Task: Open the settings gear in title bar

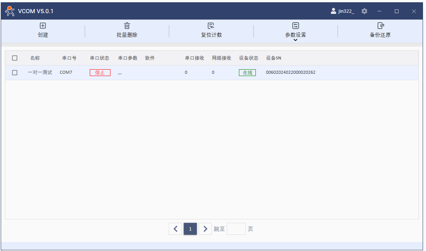Action: click(x=364, y=11)
